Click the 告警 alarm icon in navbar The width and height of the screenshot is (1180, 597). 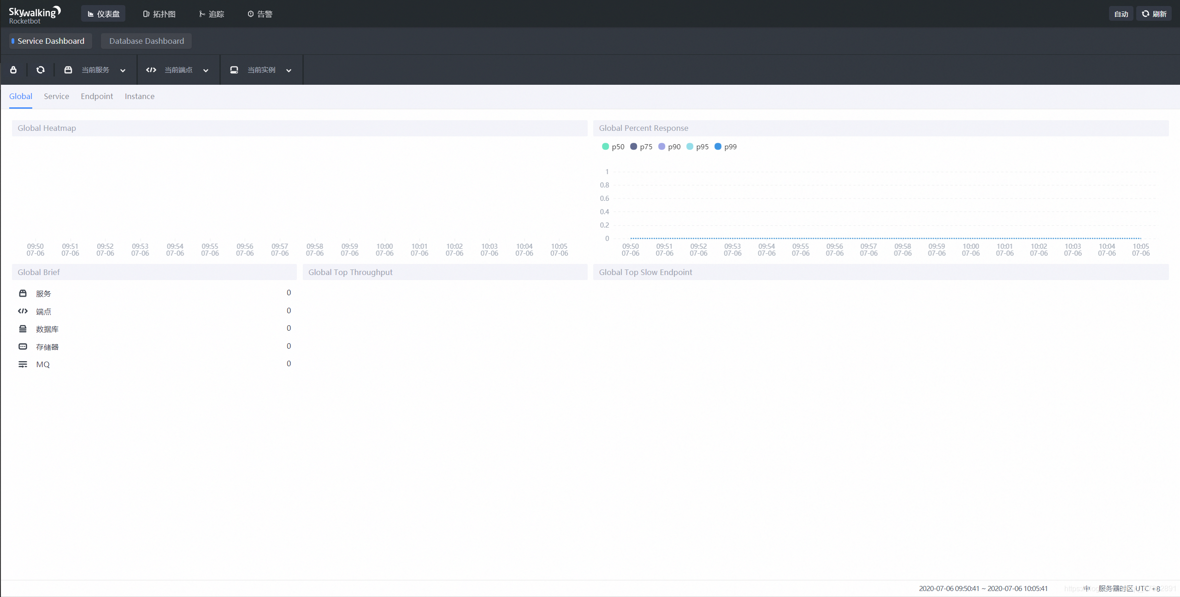(251, 14)
